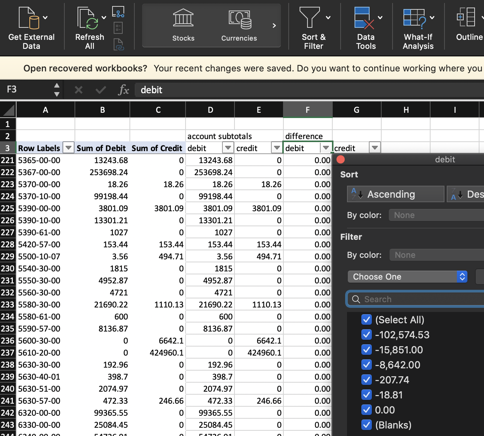Open the Data Tools icon
This screenshot has width=484, height=436.
tap(364, 18)
